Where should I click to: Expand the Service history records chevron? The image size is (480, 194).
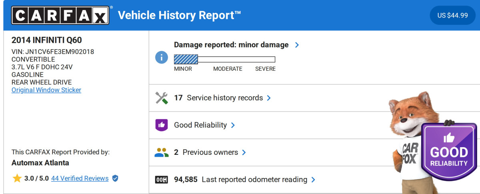pyautogui.click(x=269, y=98)
